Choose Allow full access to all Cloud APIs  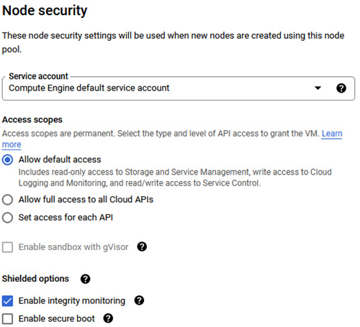pos(7,200)
